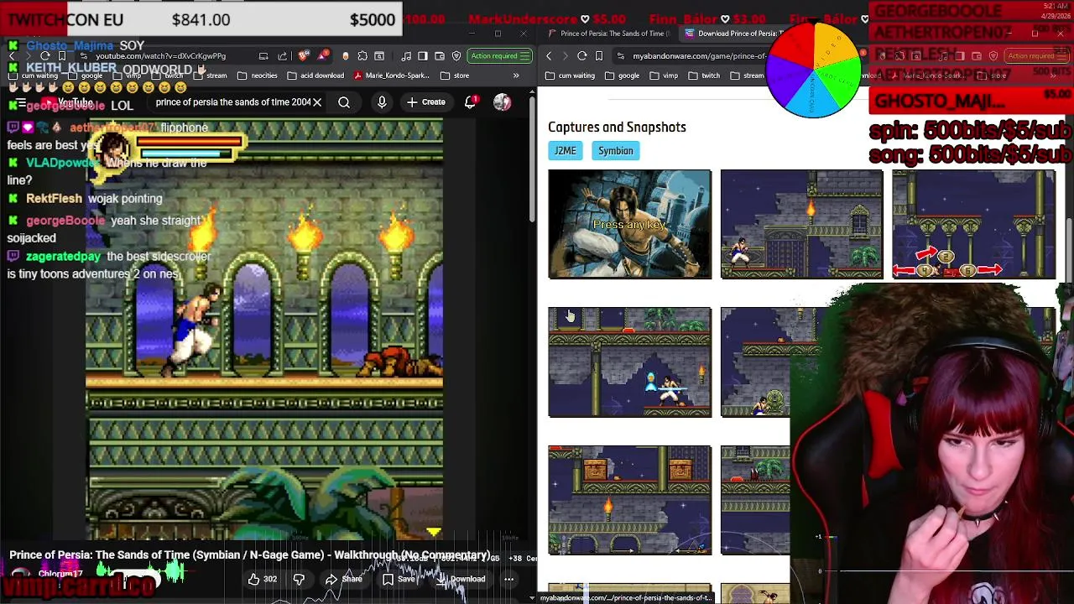Expand the bookmarks overflow chevron in YouTube window
Viewport: 1074px width, 604px height.
coord(516,75)
